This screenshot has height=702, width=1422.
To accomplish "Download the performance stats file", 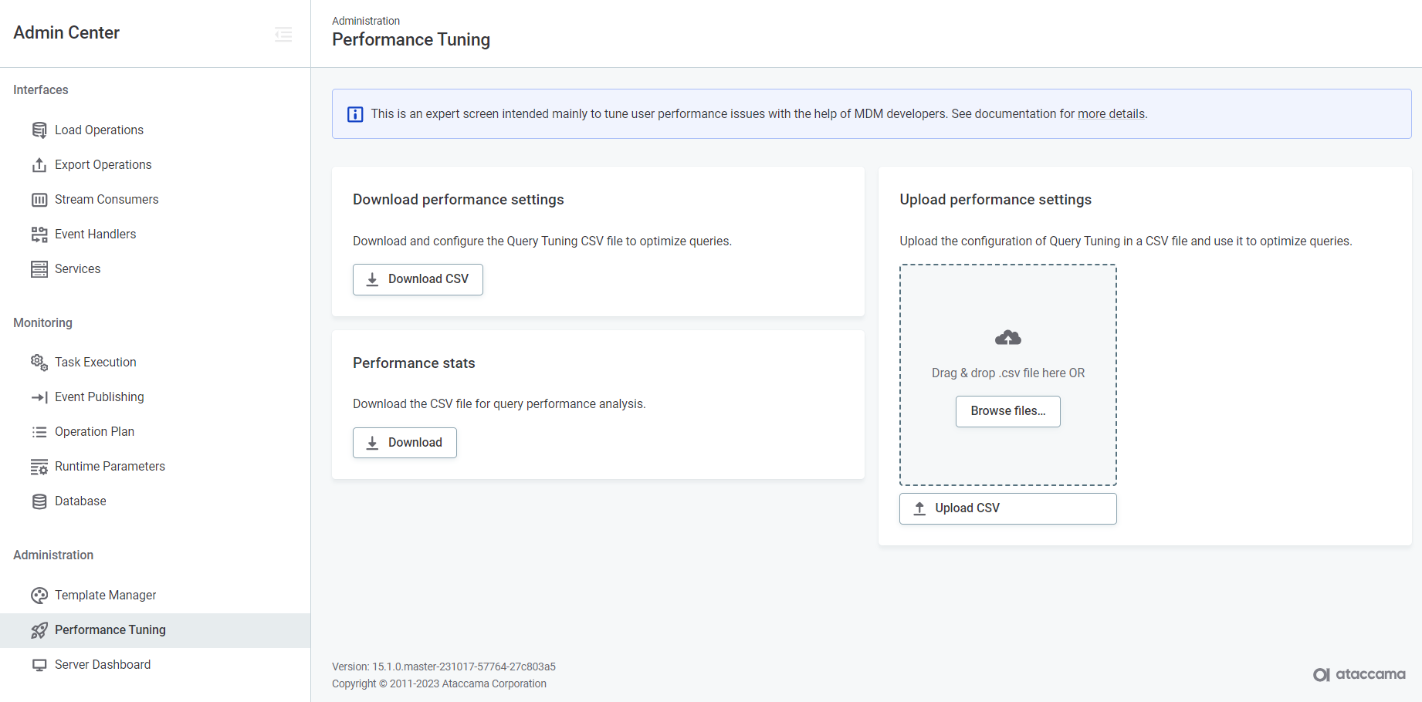I will pyautogui.click(x=405, y=443).
